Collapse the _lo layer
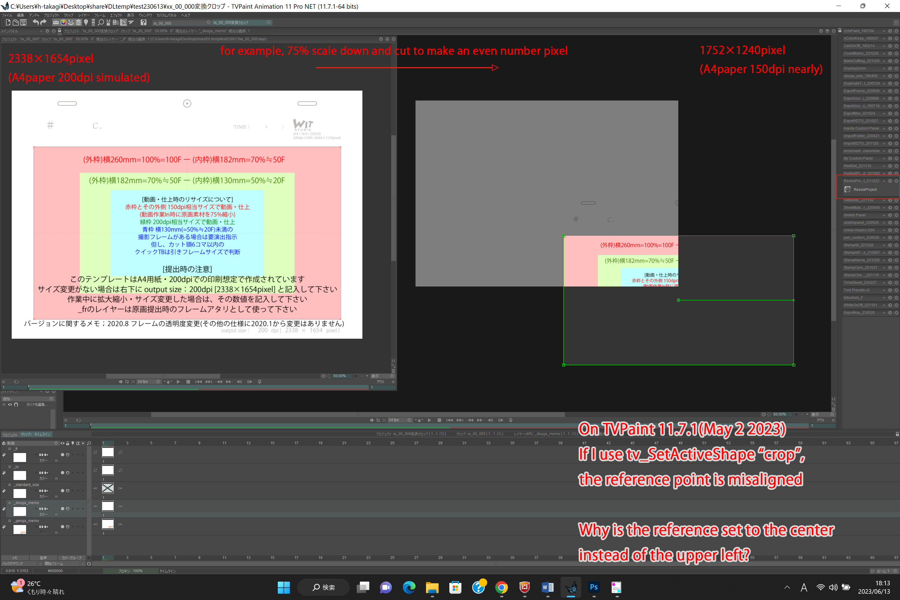This screenshot has height=600, width=900. click(10, 467)
